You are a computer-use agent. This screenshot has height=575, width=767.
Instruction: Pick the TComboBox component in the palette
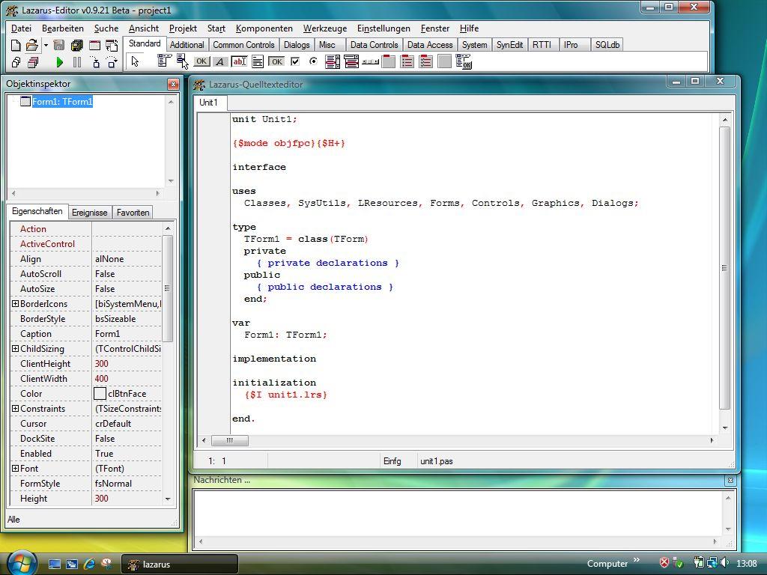point(351,61)
